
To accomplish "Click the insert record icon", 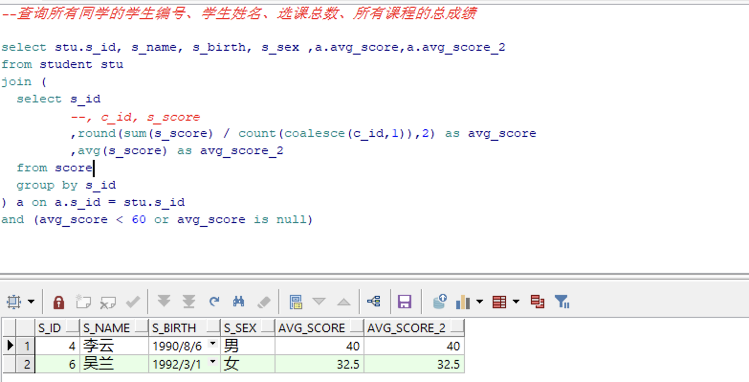I will (83, 302).
